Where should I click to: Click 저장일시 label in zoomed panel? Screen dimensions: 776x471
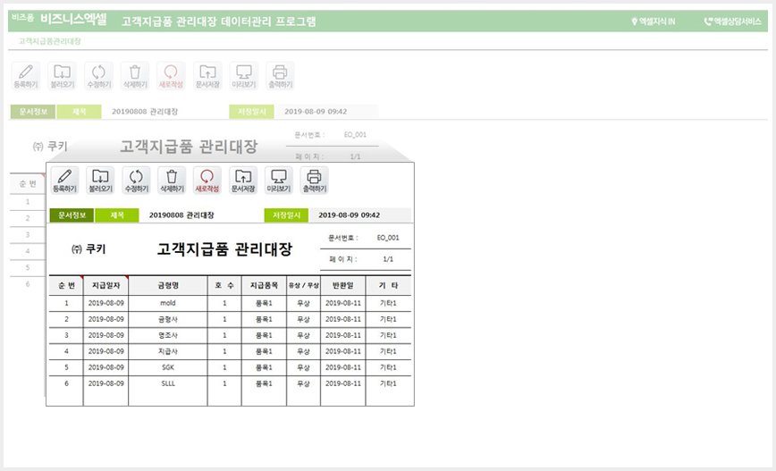point(287,215)
